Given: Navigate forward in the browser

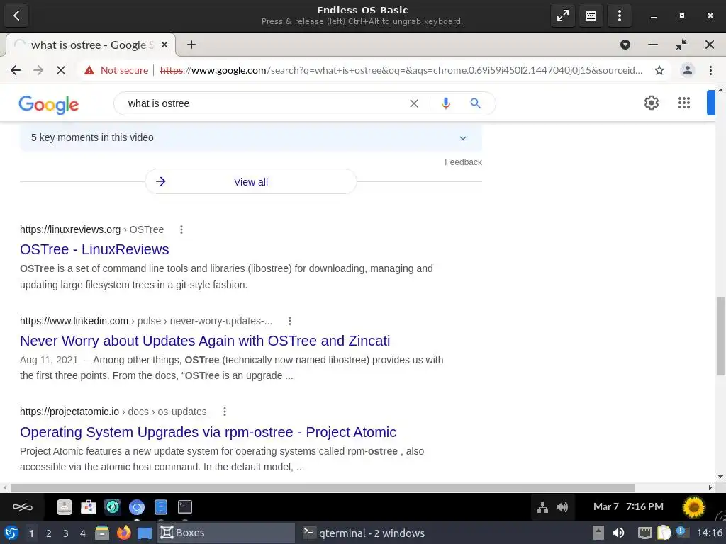Looking at the screenshot, I should pos(38,70).
